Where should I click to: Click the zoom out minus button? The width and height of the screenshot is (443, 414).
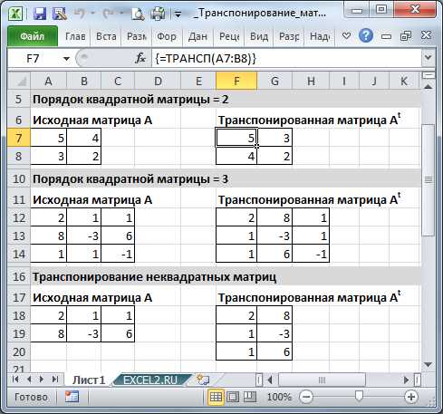point(306,397)
